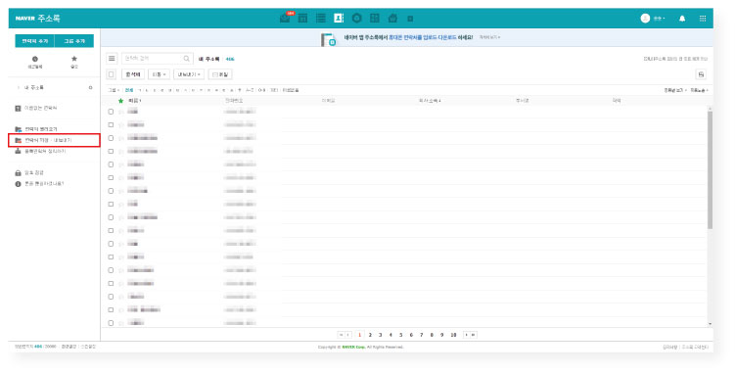Click the 연락처 추가 button
The width and height of the screenshot is (735, 374).
tap(35, 41)
